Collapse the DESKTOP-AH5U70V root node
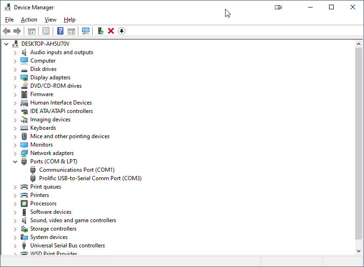The width and height of the screenshot is (364, 267). pyautogui.click(x=6, y=44)
